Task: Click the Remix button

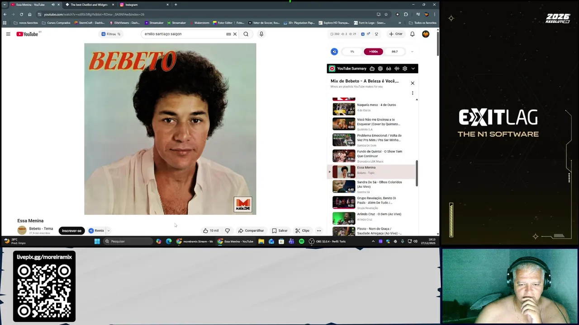Action: click(96, 231)
